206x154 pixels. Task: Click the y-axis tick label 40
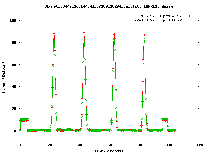tap(14, 87)
